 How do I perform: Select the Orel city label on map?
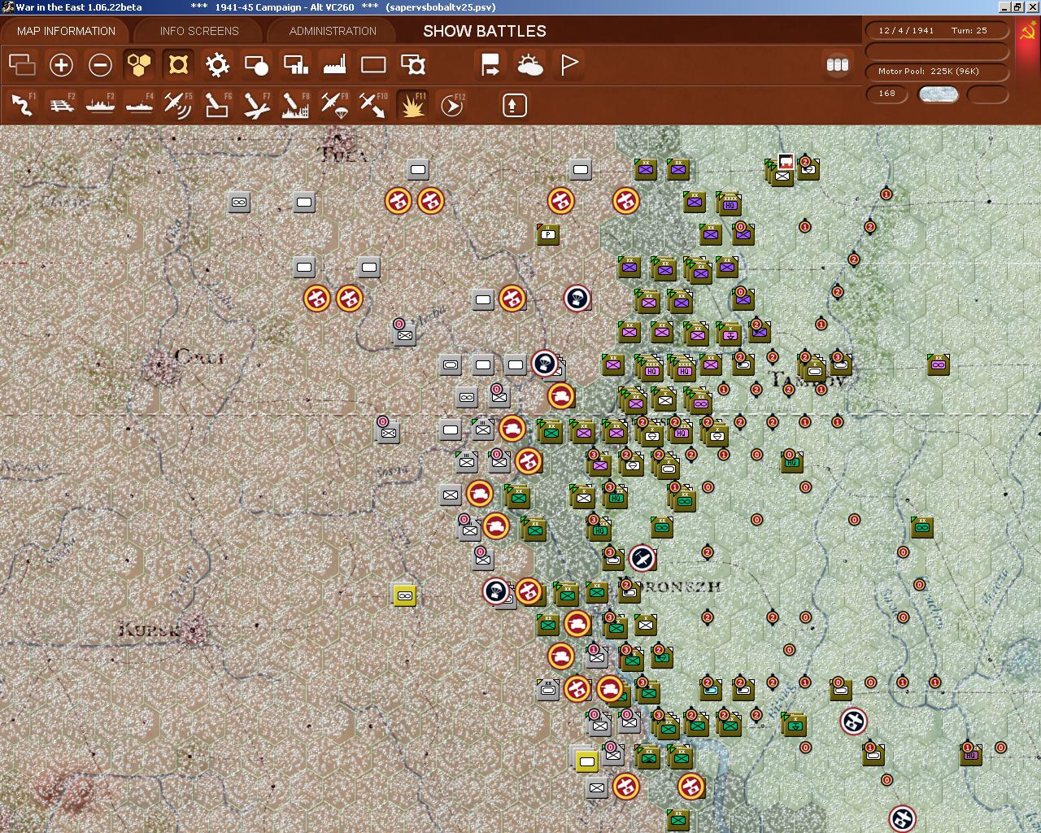click(x=198, y=356)
